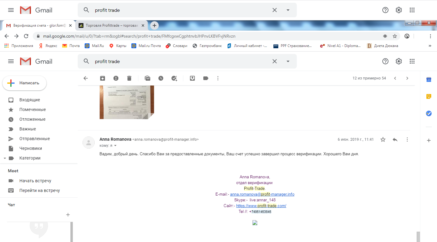Go back in Chrome browser
437x242 pixels.
(x=7, y=36)
